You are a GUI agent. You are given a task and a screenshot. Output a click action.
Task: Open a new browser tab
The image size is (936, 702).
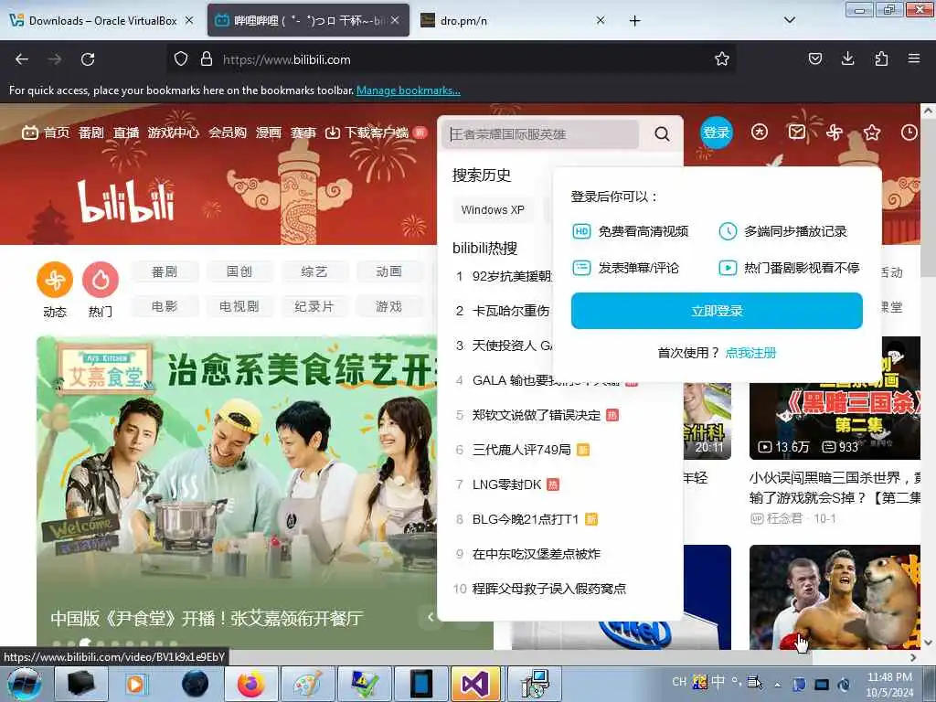point(634,21)
